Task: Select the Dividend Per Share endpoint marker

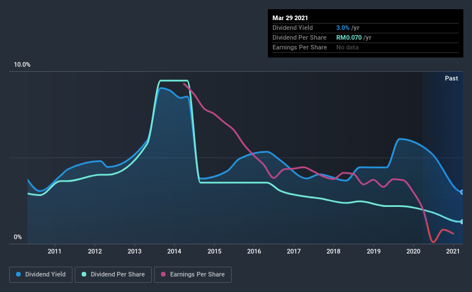Action: (462, 221)
